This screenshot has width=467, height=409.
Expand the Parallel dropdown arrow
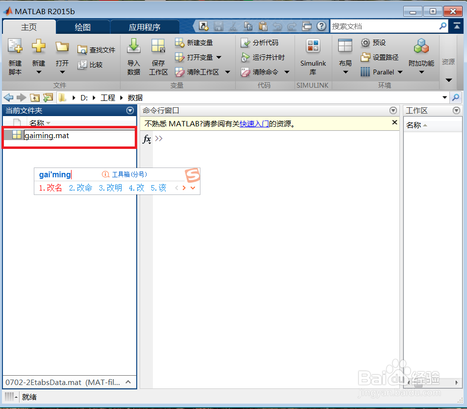(400, 72)
